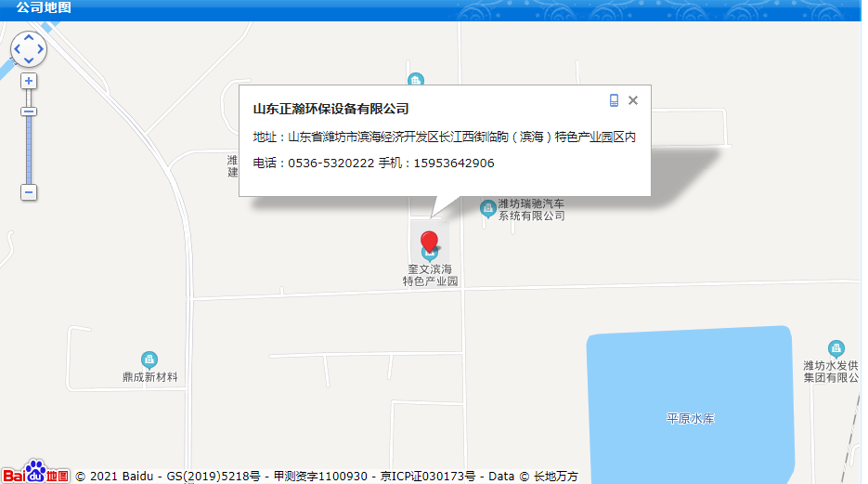Close the 山东正瀚环保设备有限公司 info popup
This screenshot has height=484, width=868.
633,100
